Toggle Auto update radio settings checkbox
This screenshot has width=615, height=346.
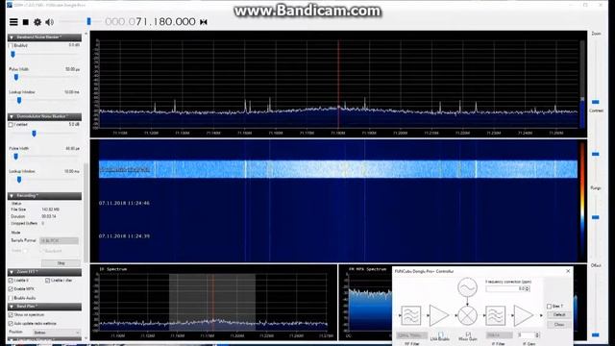pos(11,324)
